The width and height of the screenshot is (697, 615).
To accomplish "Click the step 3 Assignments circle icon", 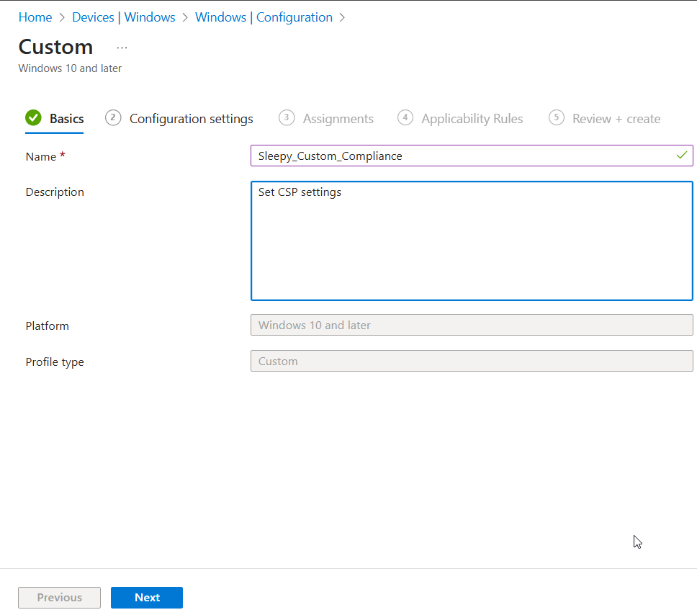I will pyautogui.click(x=287, y=118).
